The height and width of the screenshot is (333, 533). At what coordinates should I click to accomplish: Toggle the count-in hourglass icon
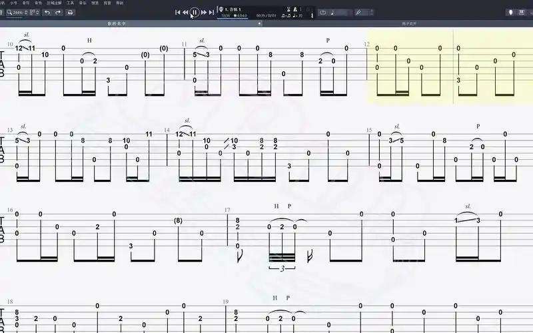coord(287,9)
